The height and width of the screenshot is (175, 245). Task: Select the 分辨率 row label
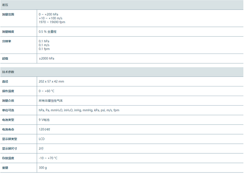point(7,41)
